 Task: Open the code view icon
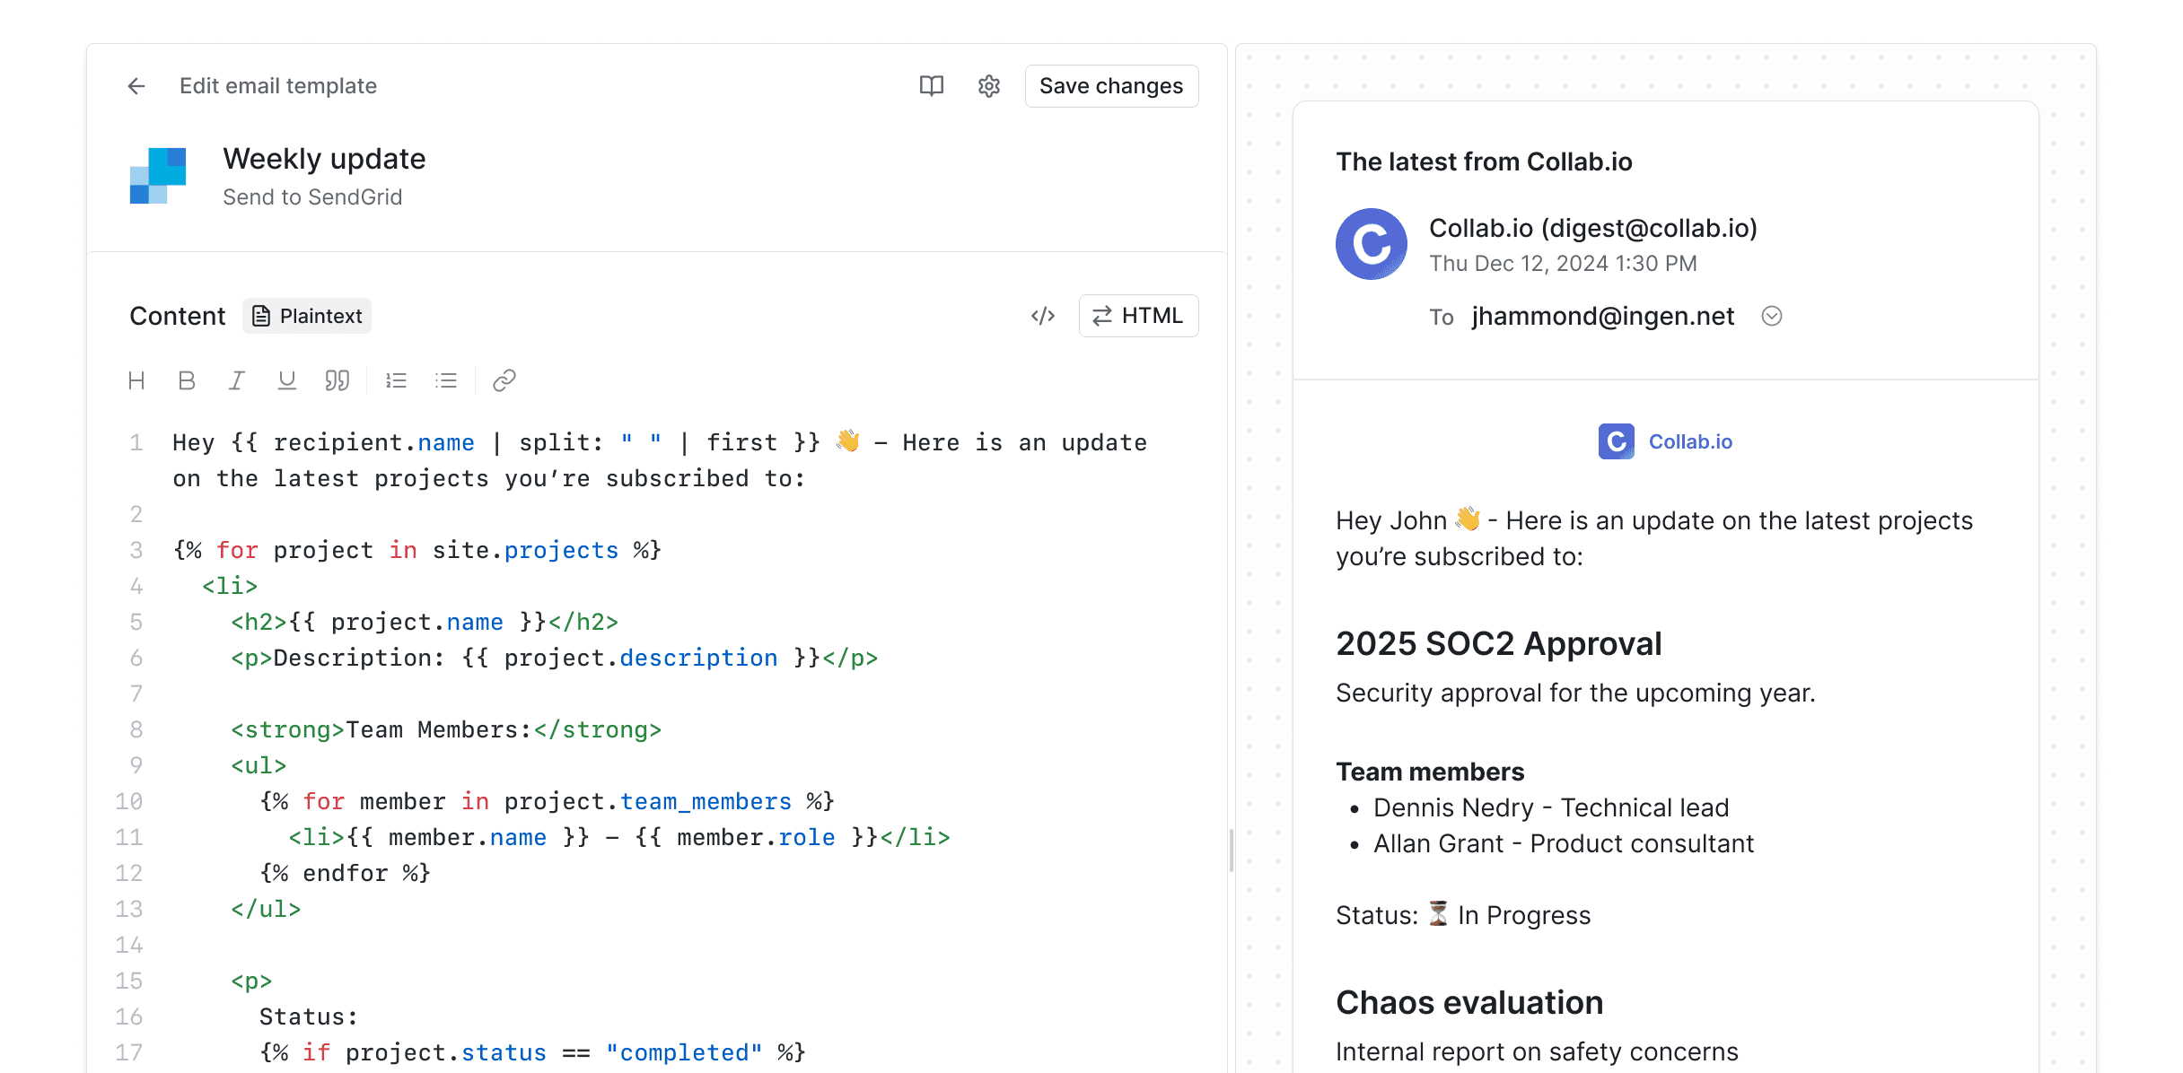click(x=1043, y=315)
